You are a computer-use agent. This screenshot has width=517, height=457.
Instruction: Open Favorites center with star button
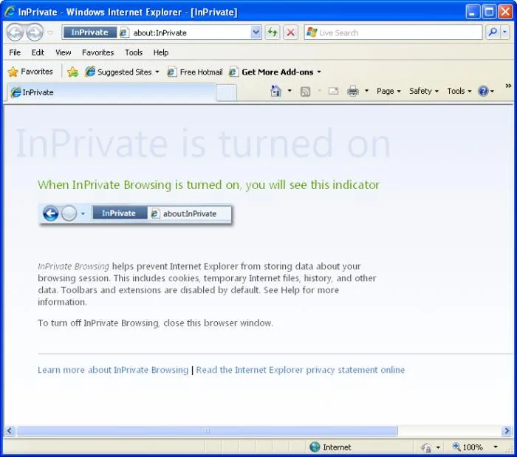pos(30,72)
